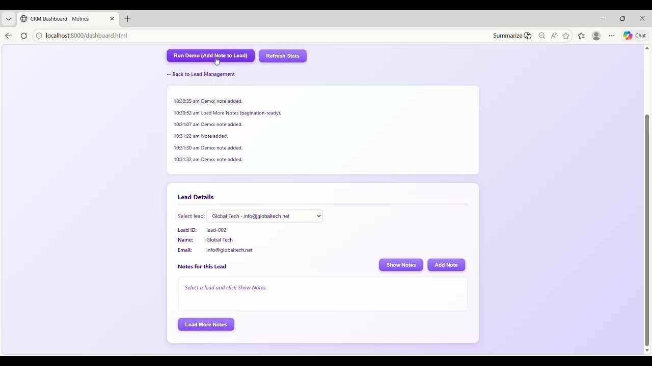Open Settings and more ellipsis menu
The image size is (652, 366).
[612, 36]
